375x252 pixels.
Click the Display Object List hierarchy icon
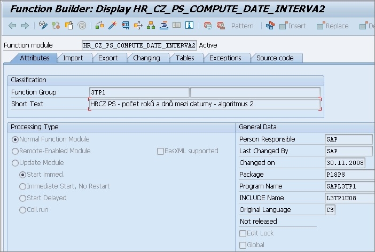tap(151, 26)
